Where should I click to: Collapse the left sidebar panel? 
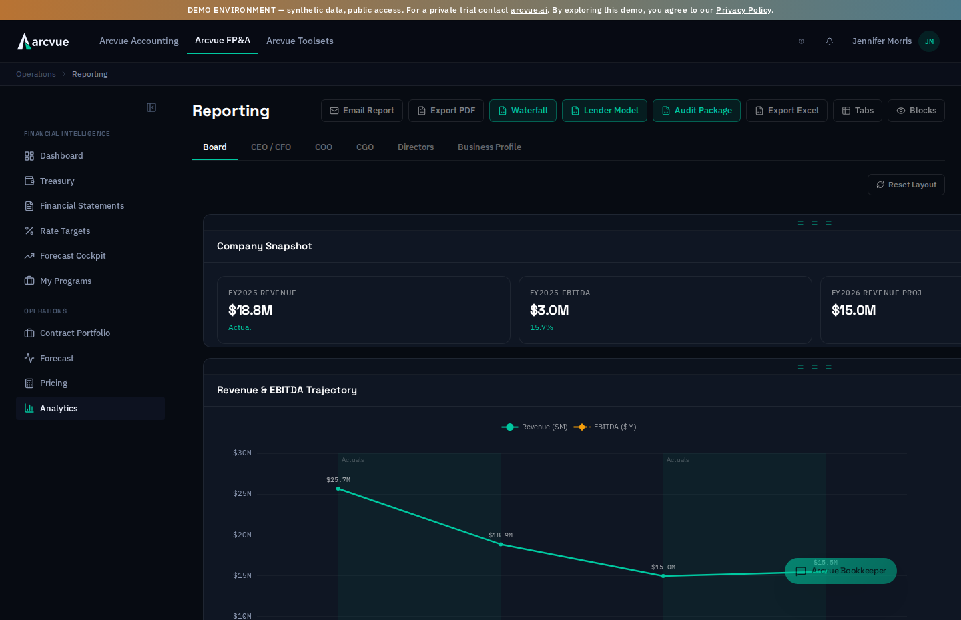[151, 107]
